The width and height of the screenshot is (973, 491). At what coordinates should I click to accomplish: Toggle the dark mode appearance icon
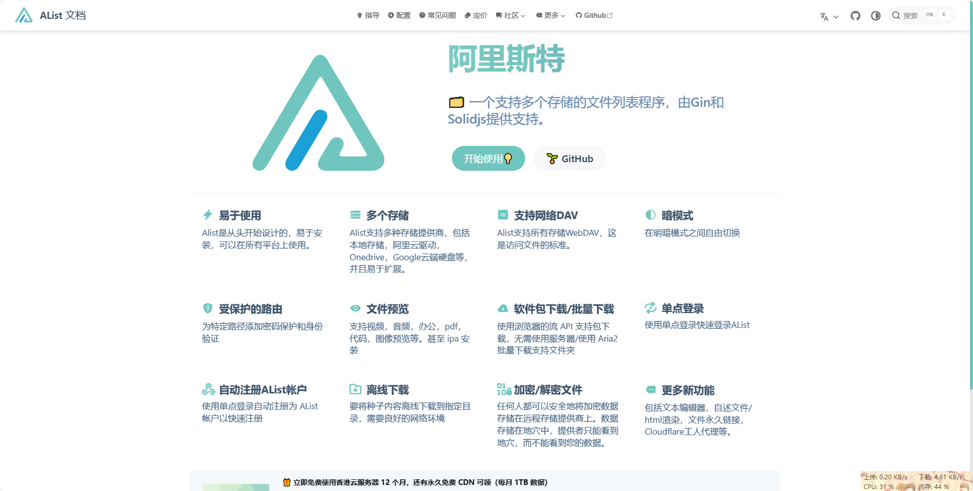(x=876, y=16)
